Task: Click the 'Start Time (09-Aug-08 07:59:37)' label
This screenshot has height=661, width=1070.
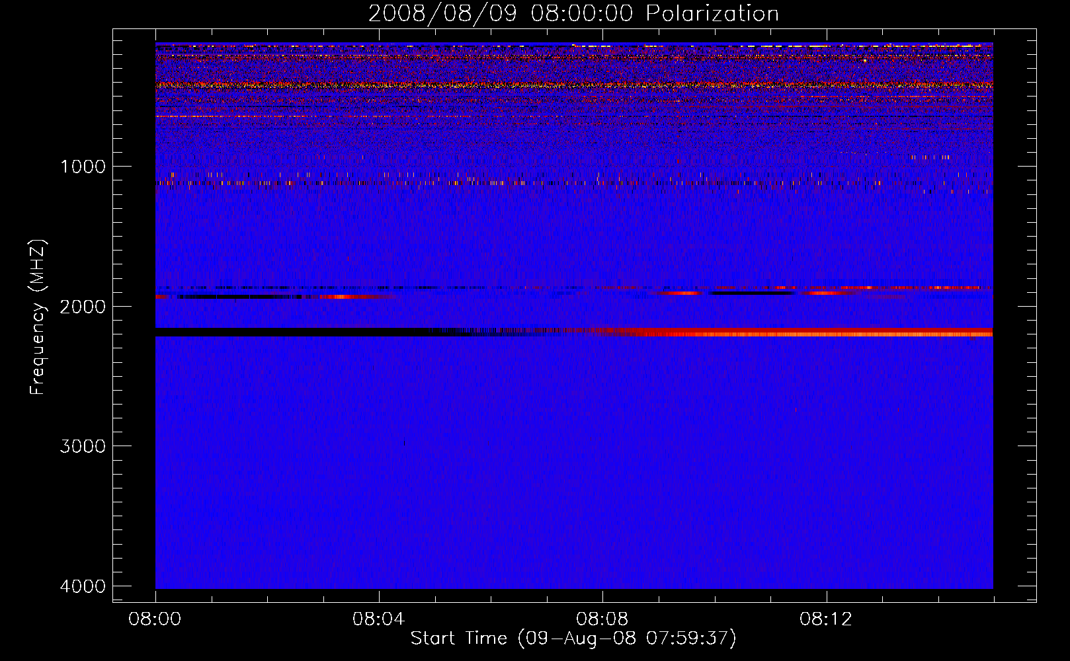Action: pos(573,639)
